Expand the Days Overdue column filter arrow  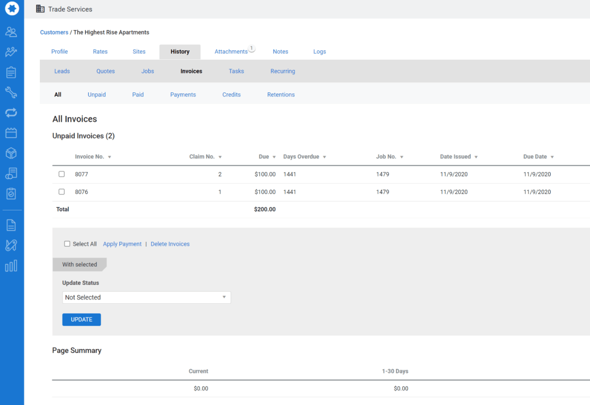(x=324, y=156)
